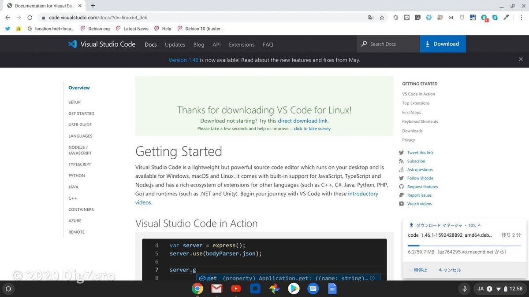Go to the Blog navigation item
This screenshot has width=529, height=297.
pos(199,44)
